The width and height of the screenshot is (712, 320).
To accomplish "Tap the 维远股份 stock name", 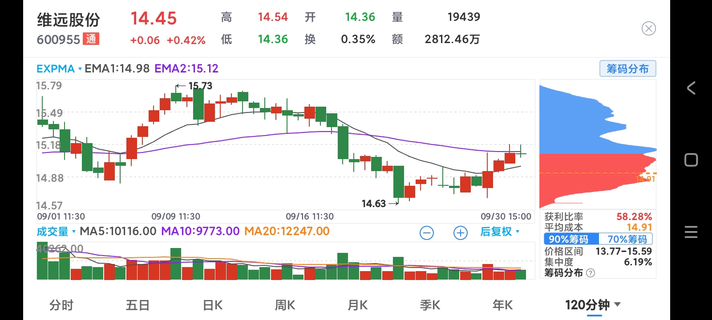I will coord(68,20).
